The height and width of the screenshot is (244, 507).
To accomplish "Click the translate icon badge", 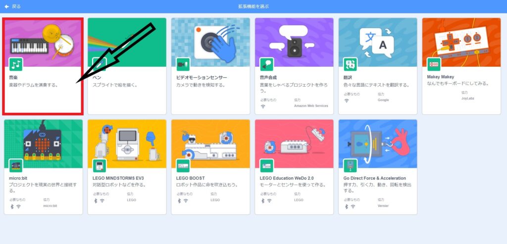I will pos(350,64).
